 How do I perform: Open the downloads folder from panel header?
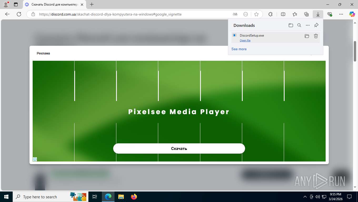tap(291, 25)
